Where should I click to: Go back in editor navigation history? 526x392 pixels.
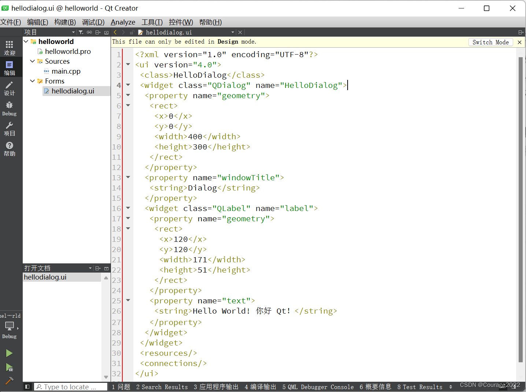pyautogui.click(x=115, y=32)
